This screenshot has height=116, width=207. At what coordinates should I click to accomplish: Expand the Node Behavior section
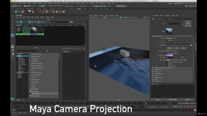[153, 77]
